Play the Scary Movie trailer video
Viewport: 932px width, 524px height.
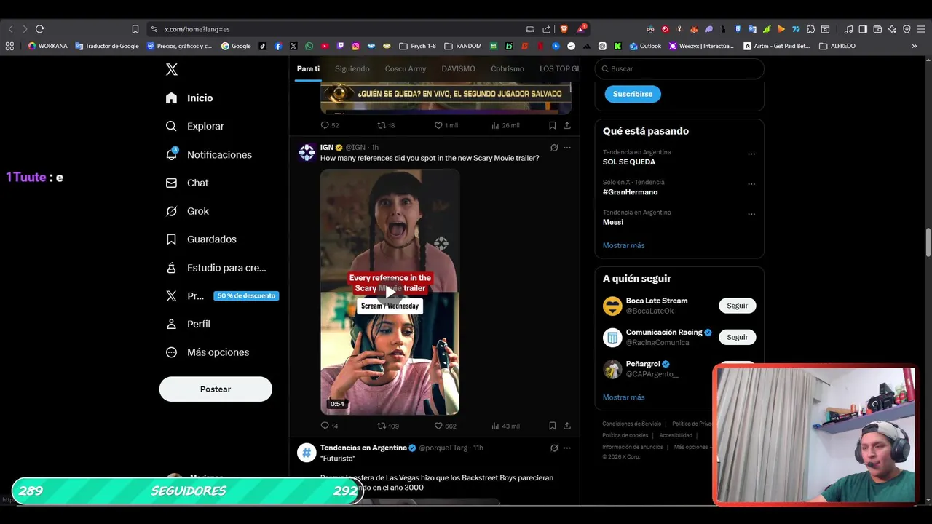[390, 292]
